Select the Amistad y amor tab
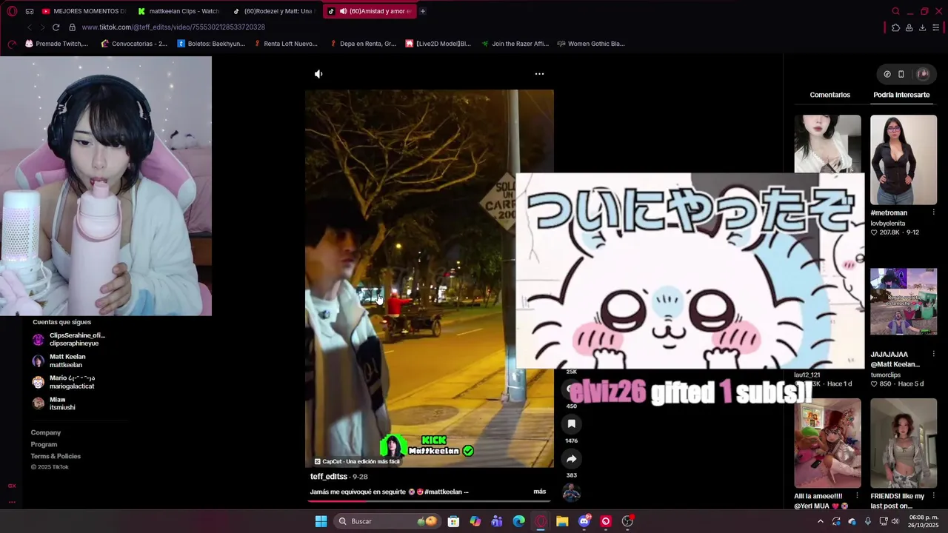Screen dimensions: 948x533 coord(369,11)
